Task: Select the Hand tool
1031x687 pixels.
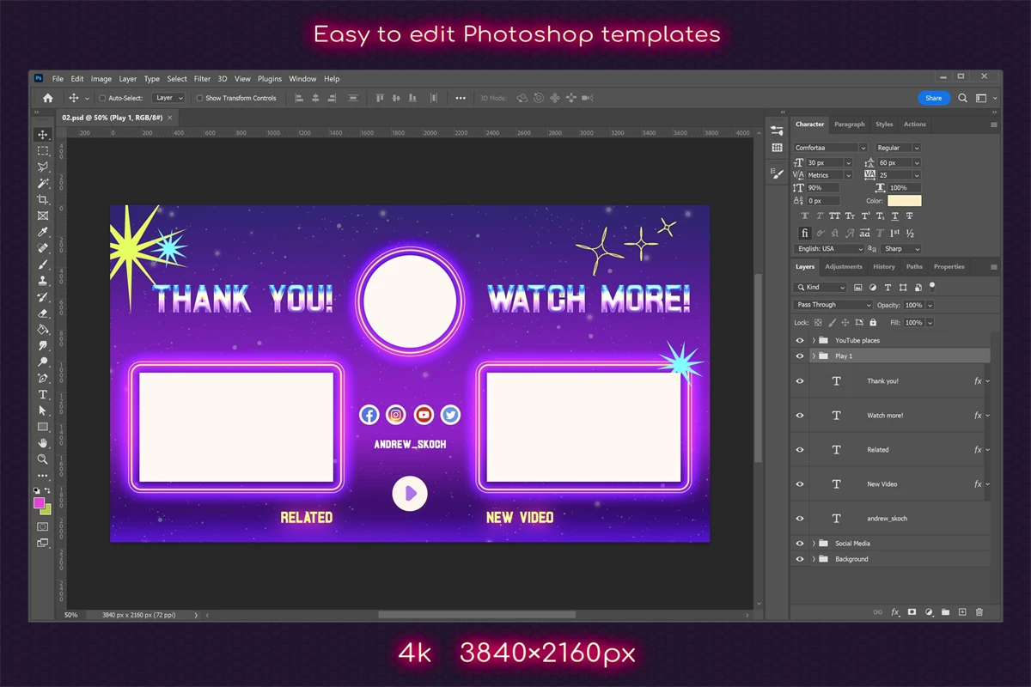Action: click(x=43, y=443)
